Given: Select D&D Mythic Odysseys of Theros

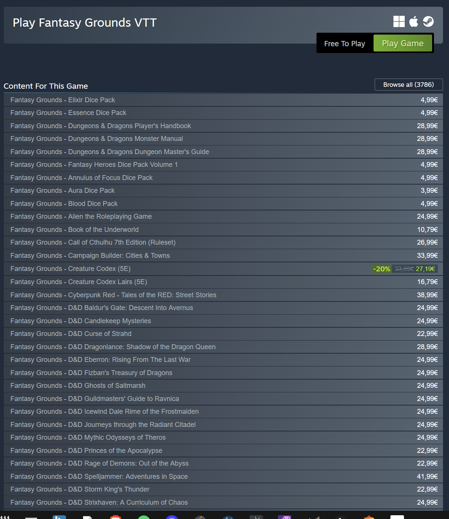Looking at the screenshot, I should point(223,437).
